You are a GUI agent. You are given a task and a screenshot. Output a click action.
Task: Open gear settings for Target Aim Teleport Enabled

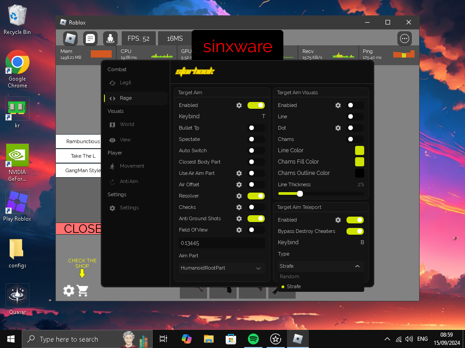(x=338, y=220)
